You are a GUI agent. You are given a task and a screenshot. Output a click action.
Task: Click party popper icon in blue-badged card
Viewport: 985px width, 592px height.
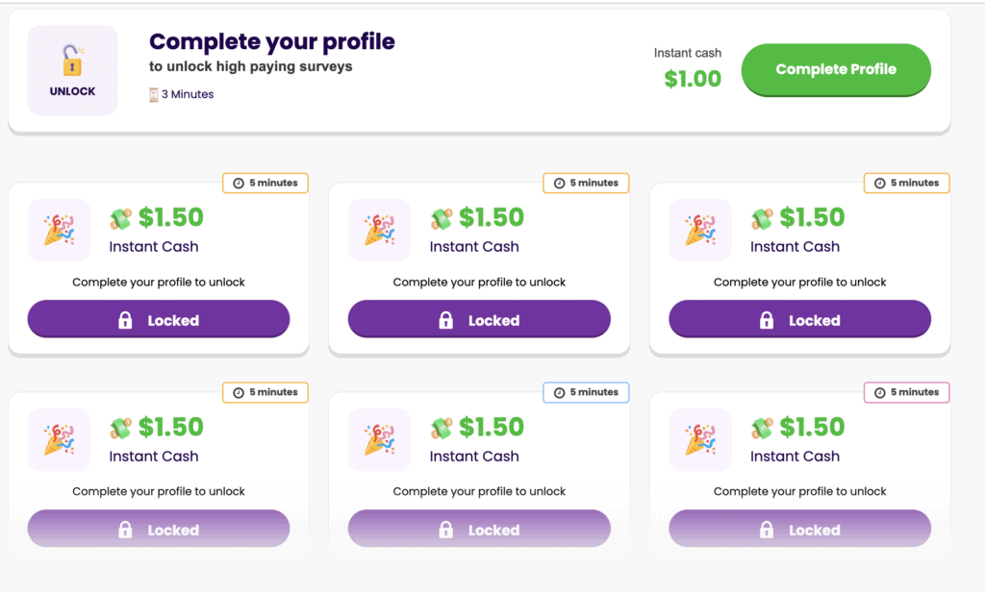point(379,440)
